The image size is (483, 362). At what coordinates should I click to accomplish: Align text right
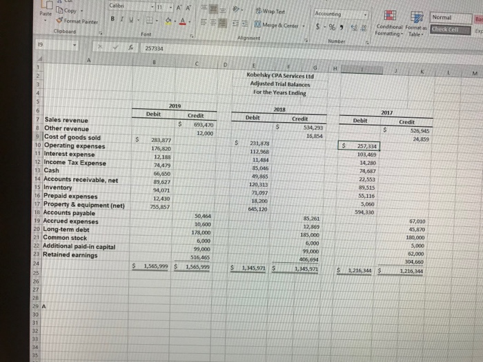click(222, 23)
